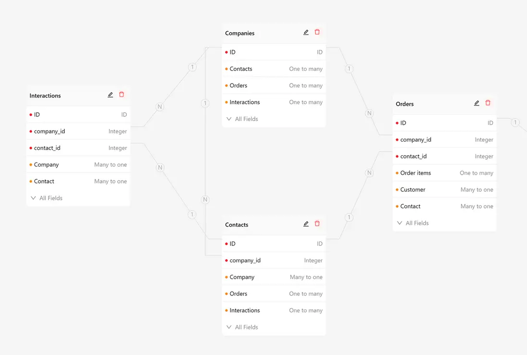
Task: Delete the Orders collection using trash icon
Action: pos(488,103)
